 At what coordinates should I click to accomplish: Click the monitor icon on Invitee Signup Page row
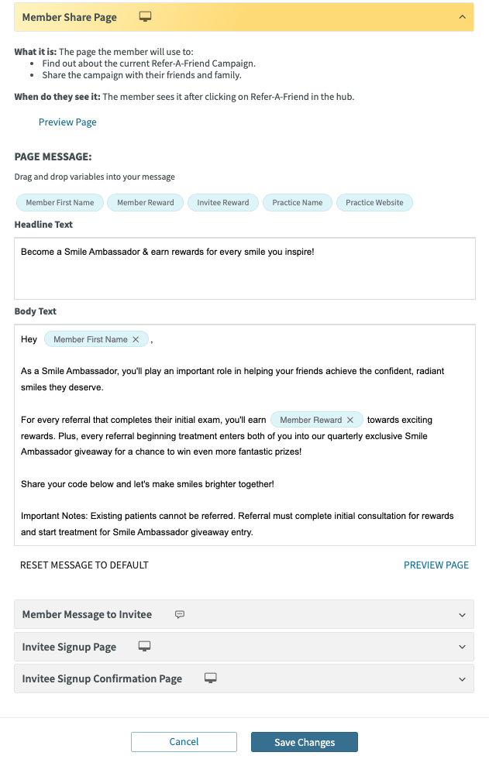point(144,646)
